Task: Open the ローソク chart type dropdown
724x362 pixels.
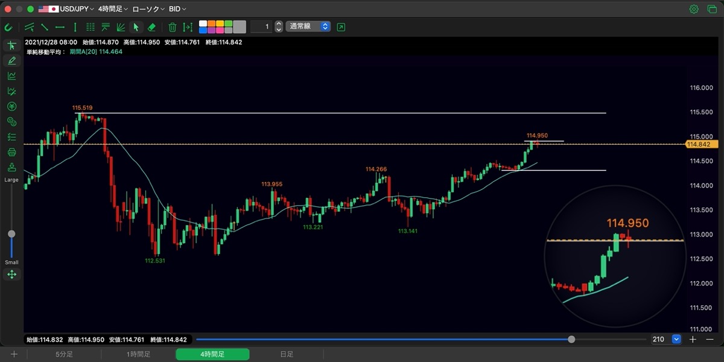Action: coord(148,9)
